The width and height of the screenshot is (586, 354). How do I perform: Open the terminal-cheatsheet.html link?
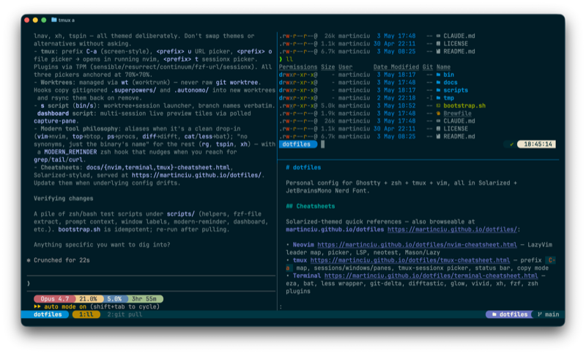431,276
